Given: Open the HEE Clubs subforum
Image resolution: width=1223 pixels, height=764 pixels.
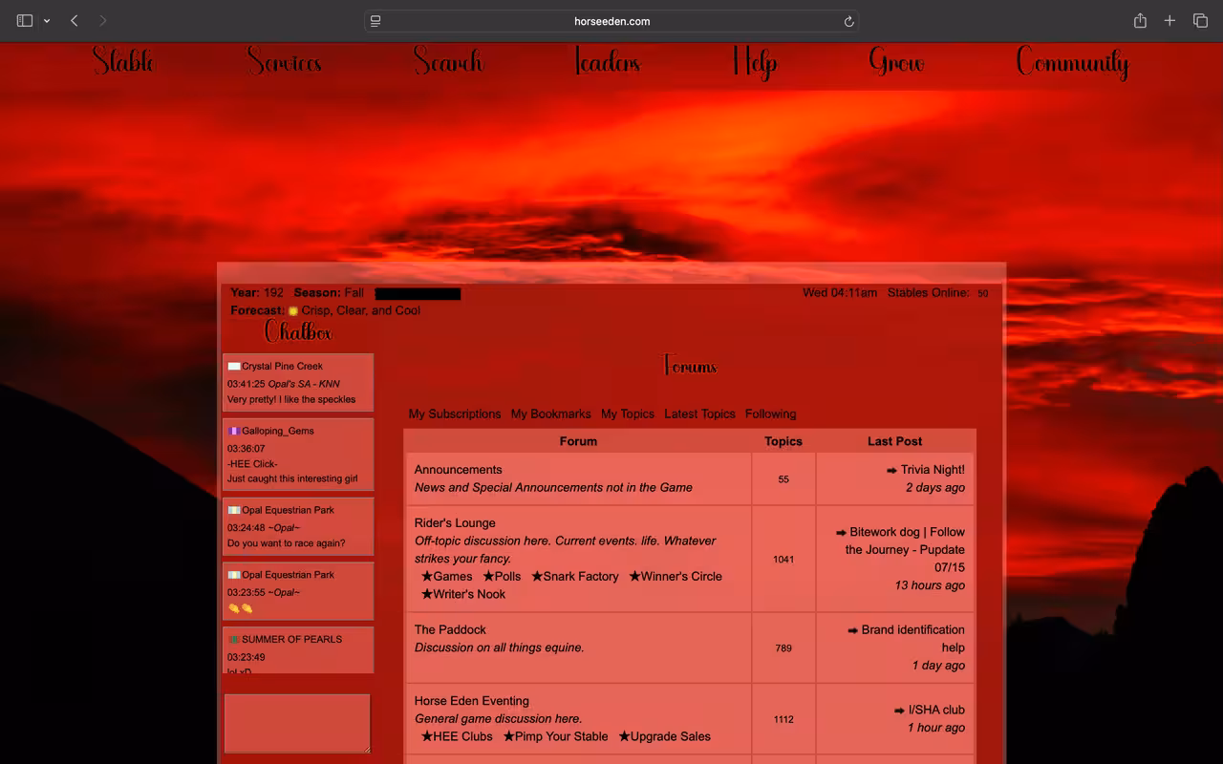Looking at the screenshot, I should (x=457, y=736).
